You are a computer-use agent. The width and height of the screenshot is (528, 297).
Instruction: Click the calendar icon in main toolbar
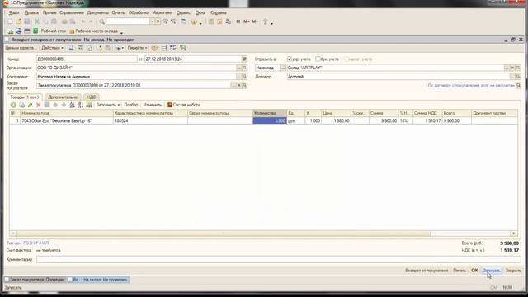coord(219,21)
